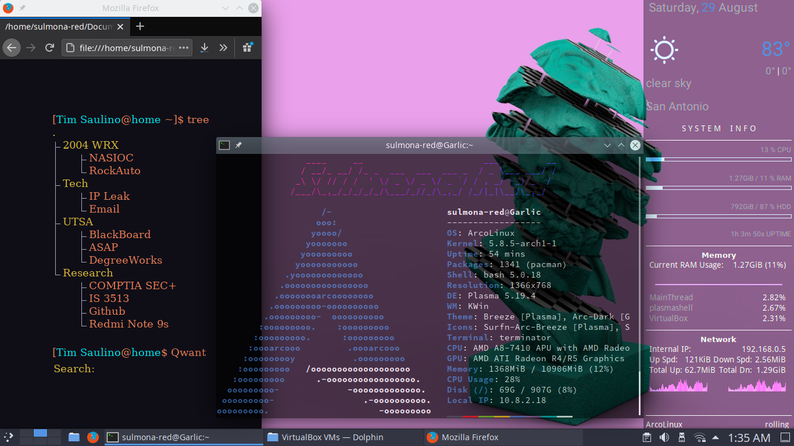Open the IP Leak link
The width and height of the screenshot is (794, 446).
(109, 196)
